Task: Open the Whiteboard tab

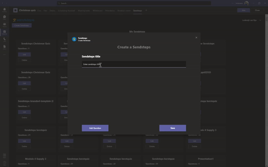Action: point(97,11)
